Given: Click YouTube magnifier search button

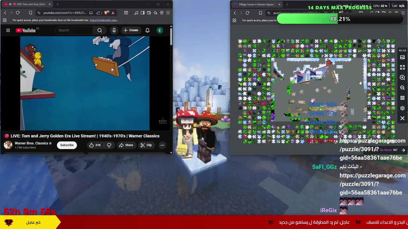Looking at the screenshot, I should 100,30.
